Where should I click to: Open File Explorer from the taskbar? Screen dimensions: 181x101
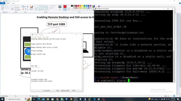pos(48,99)
